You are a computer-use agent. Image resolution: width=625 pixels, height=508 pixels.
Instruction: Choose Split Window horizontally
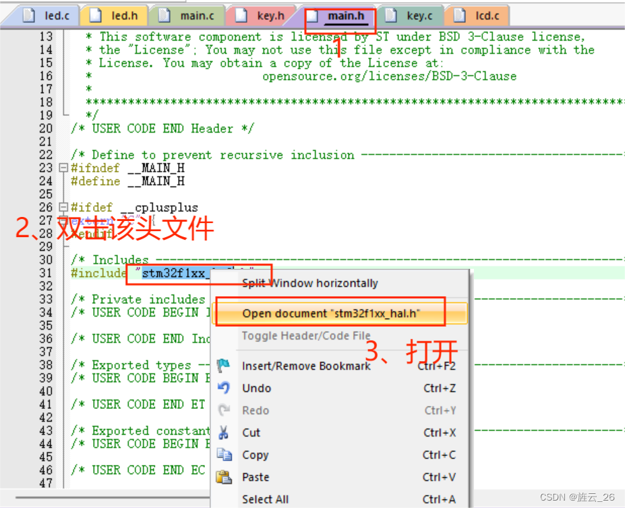click(x=309, y=283)
